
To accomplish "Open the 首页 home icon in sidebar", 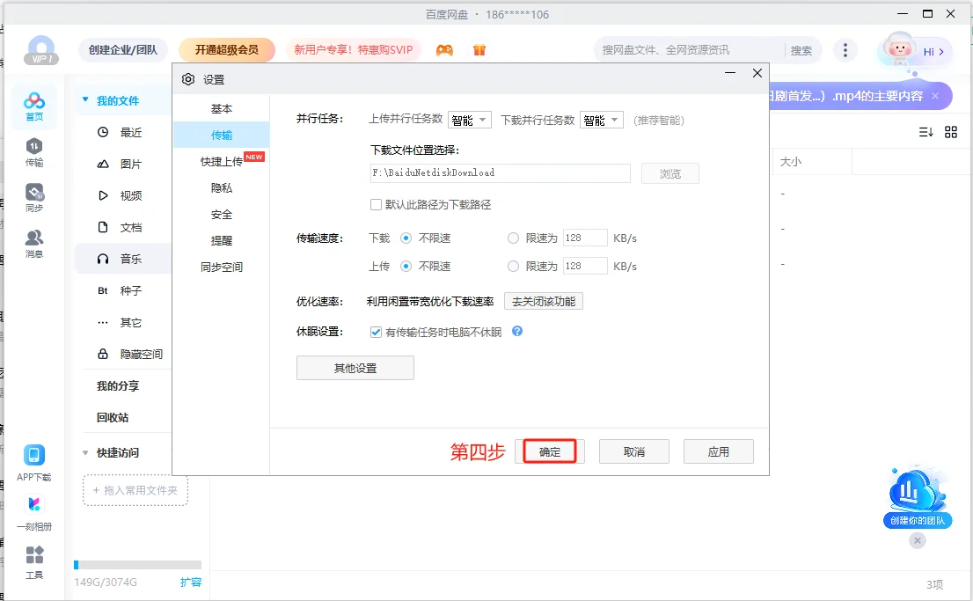I will [34, 105].
